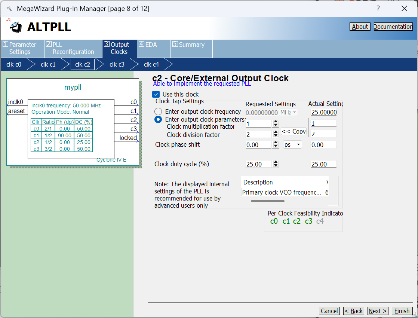Screen dimensions: 418x318
Task: Click the title bar help question mark
Action: click(378, 9)
